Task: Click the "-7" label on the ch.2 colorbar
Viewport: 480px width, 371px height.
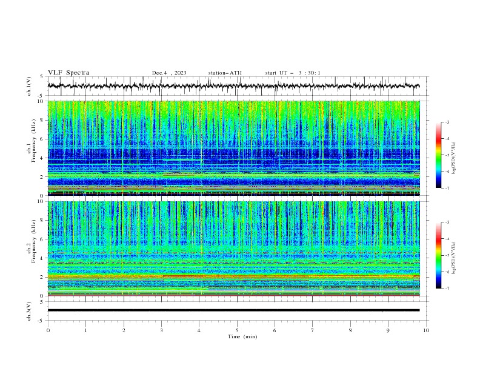Action: 447,289
